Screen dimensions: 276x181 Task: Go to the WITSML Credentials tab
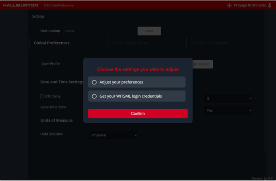click(x=209, y=43)
